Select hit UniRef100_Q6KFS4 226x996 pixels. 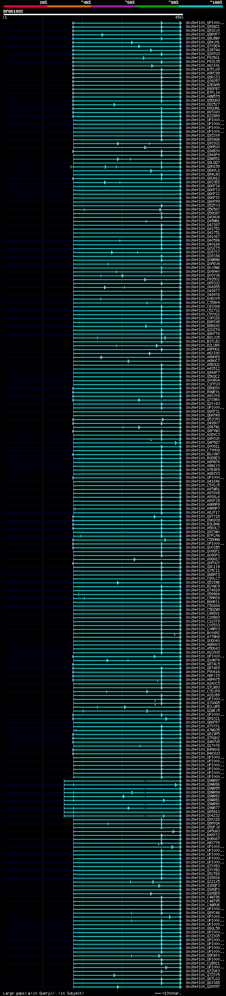203,186
